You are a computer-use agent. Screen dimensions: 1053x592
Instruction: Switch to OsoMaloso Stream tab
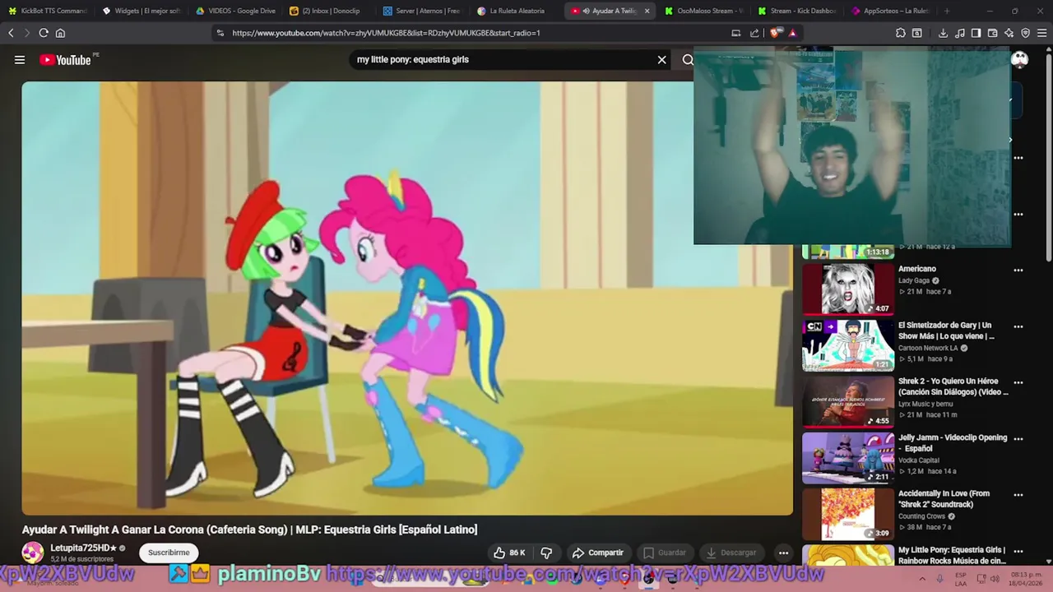pos(704,11)
